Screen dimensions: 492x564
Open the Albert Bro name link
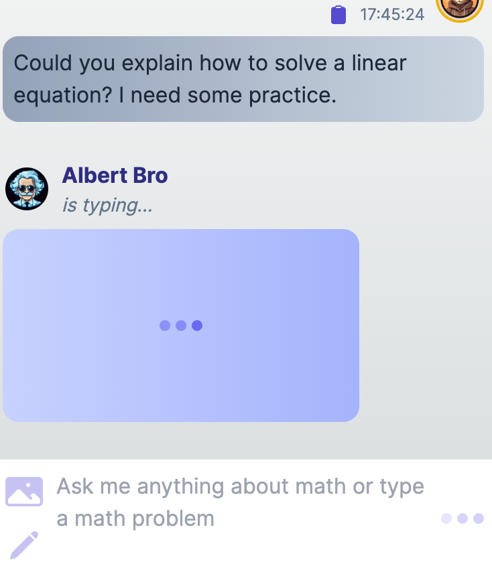coord(115,175)
